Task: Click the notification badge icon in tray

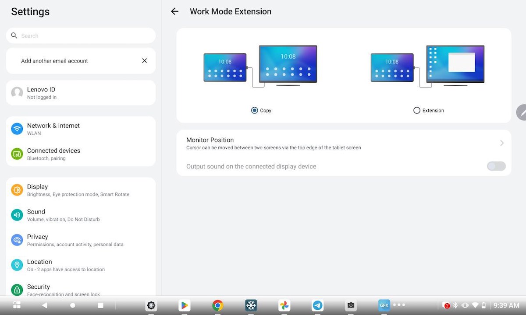Action: [x=446, y=305]
